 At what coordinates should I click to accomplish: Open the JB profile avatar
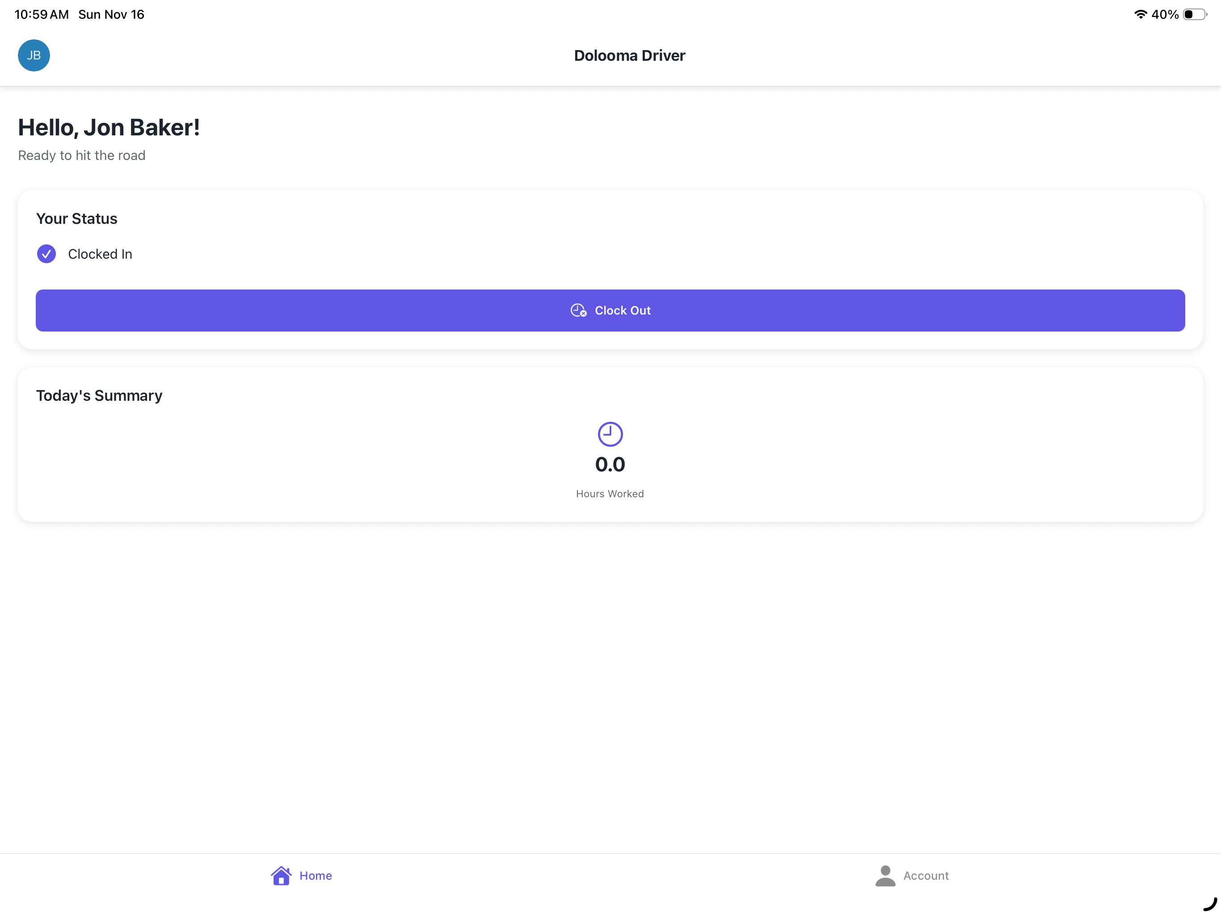pyautogui.click(x=34, y=55)
